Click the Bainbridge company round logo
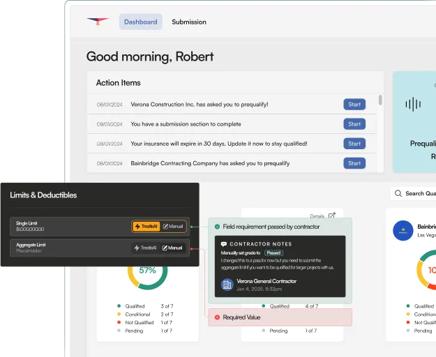Viewport: 436px width, 357px height. pos(403,231)
